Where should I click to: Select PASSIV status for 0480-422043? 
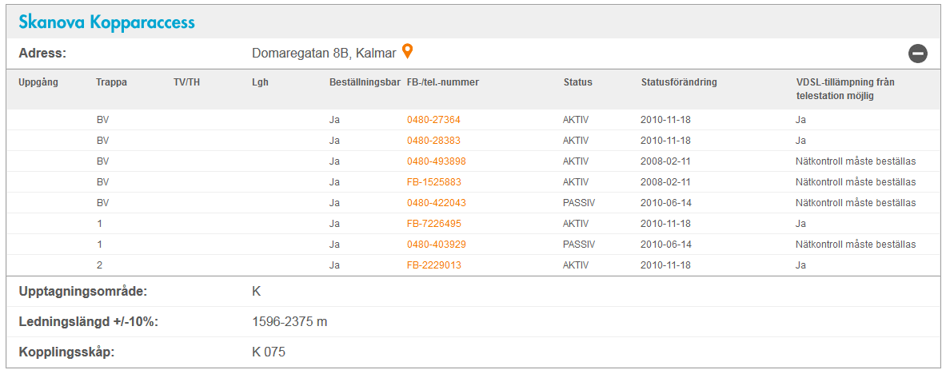tap(579, 203)
